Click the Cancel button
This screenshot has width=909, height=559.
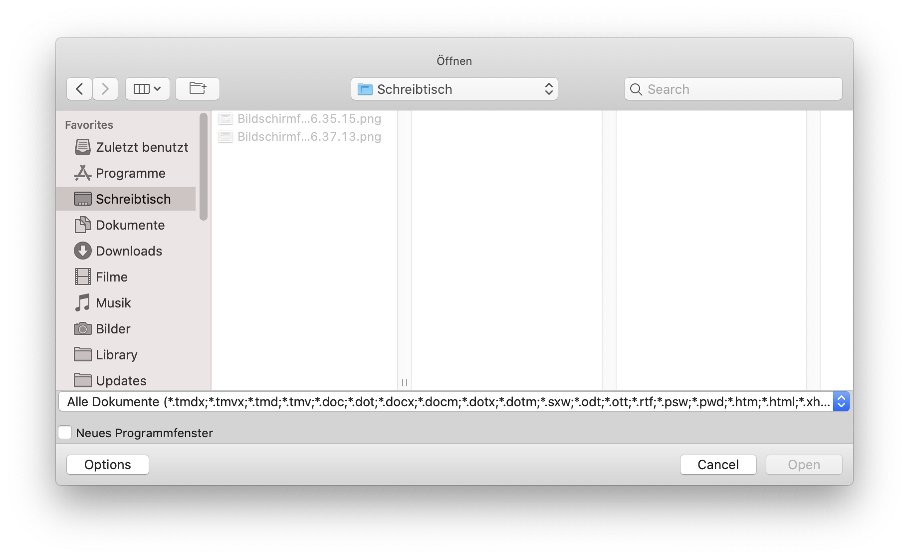718,465
